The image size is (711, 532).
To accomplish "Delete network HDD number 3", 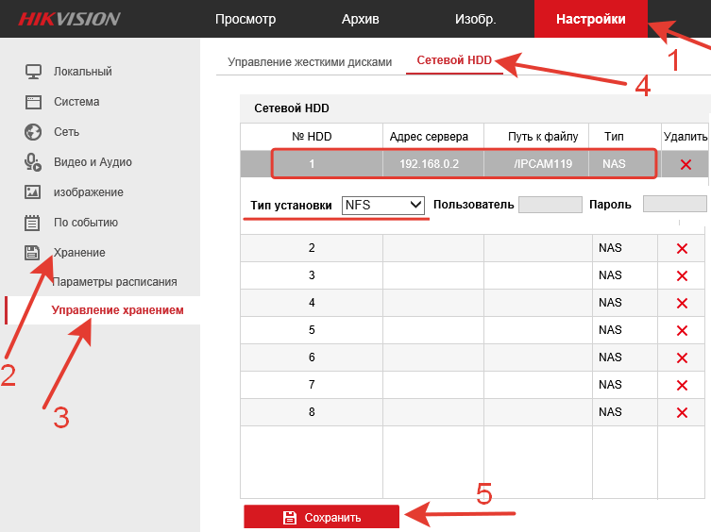I will (682, 275).
